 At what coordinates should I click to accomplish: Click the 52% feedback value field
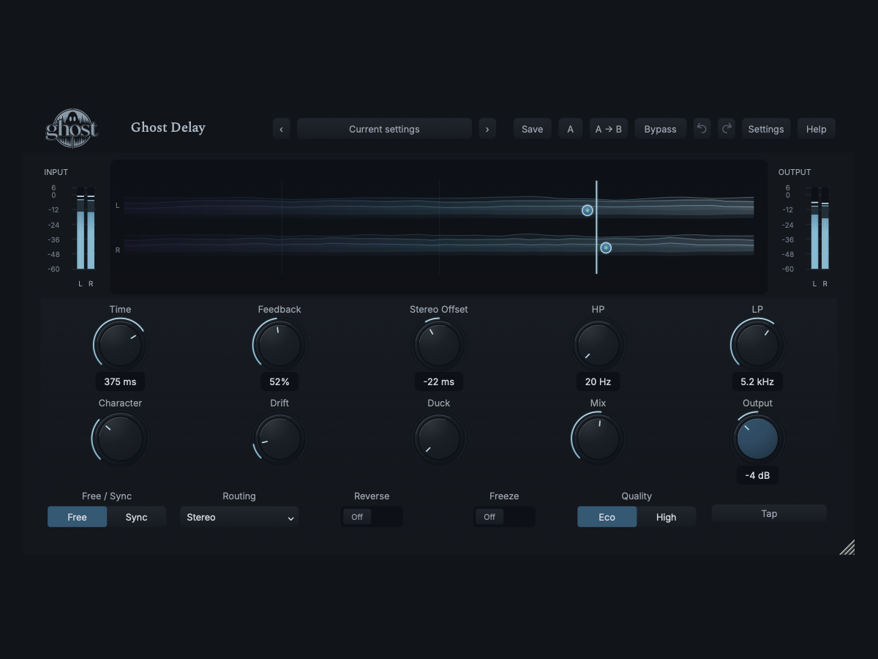[279, 381]
